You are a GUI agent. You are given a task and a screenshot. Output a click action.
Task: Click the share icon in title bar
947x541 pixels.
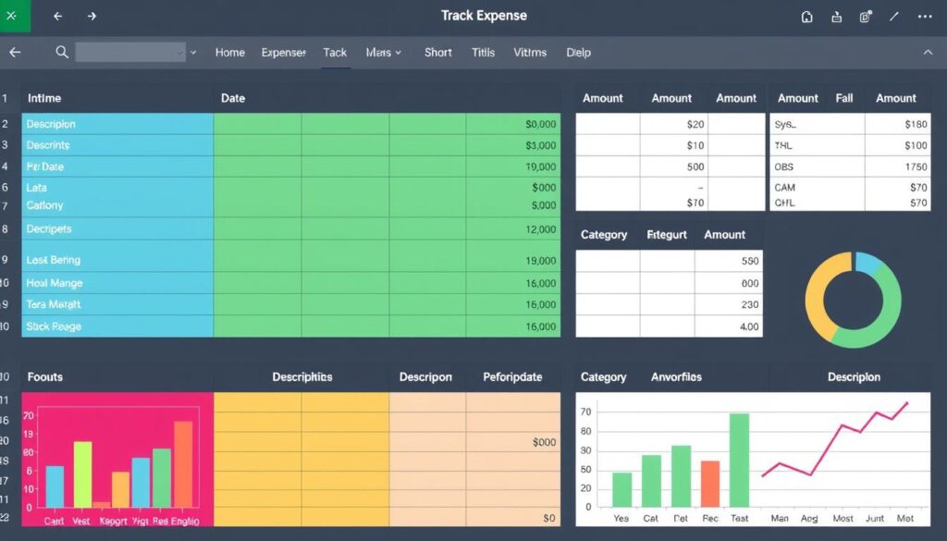coord(836,17)
